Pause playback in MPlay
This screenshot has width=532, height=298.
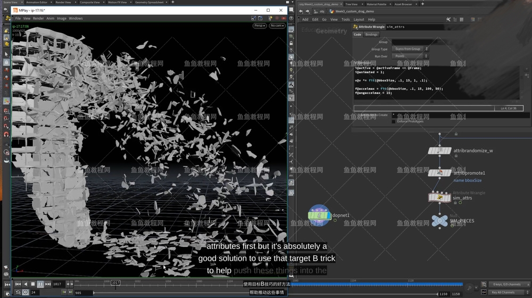click(x=40, y=284)
